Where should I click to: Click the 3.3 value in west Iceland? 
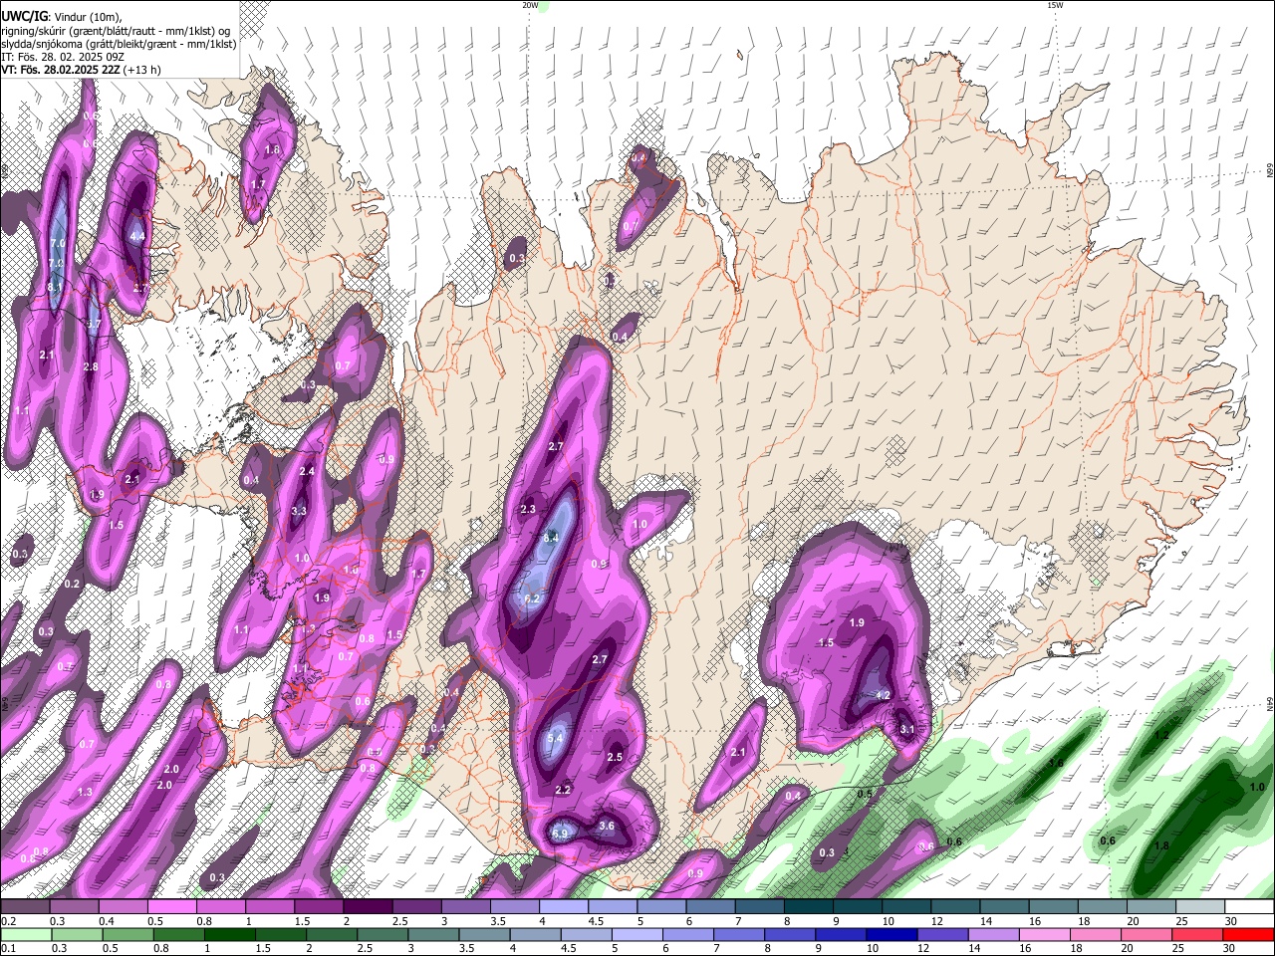pyautogui.click(x=299, y=511)
